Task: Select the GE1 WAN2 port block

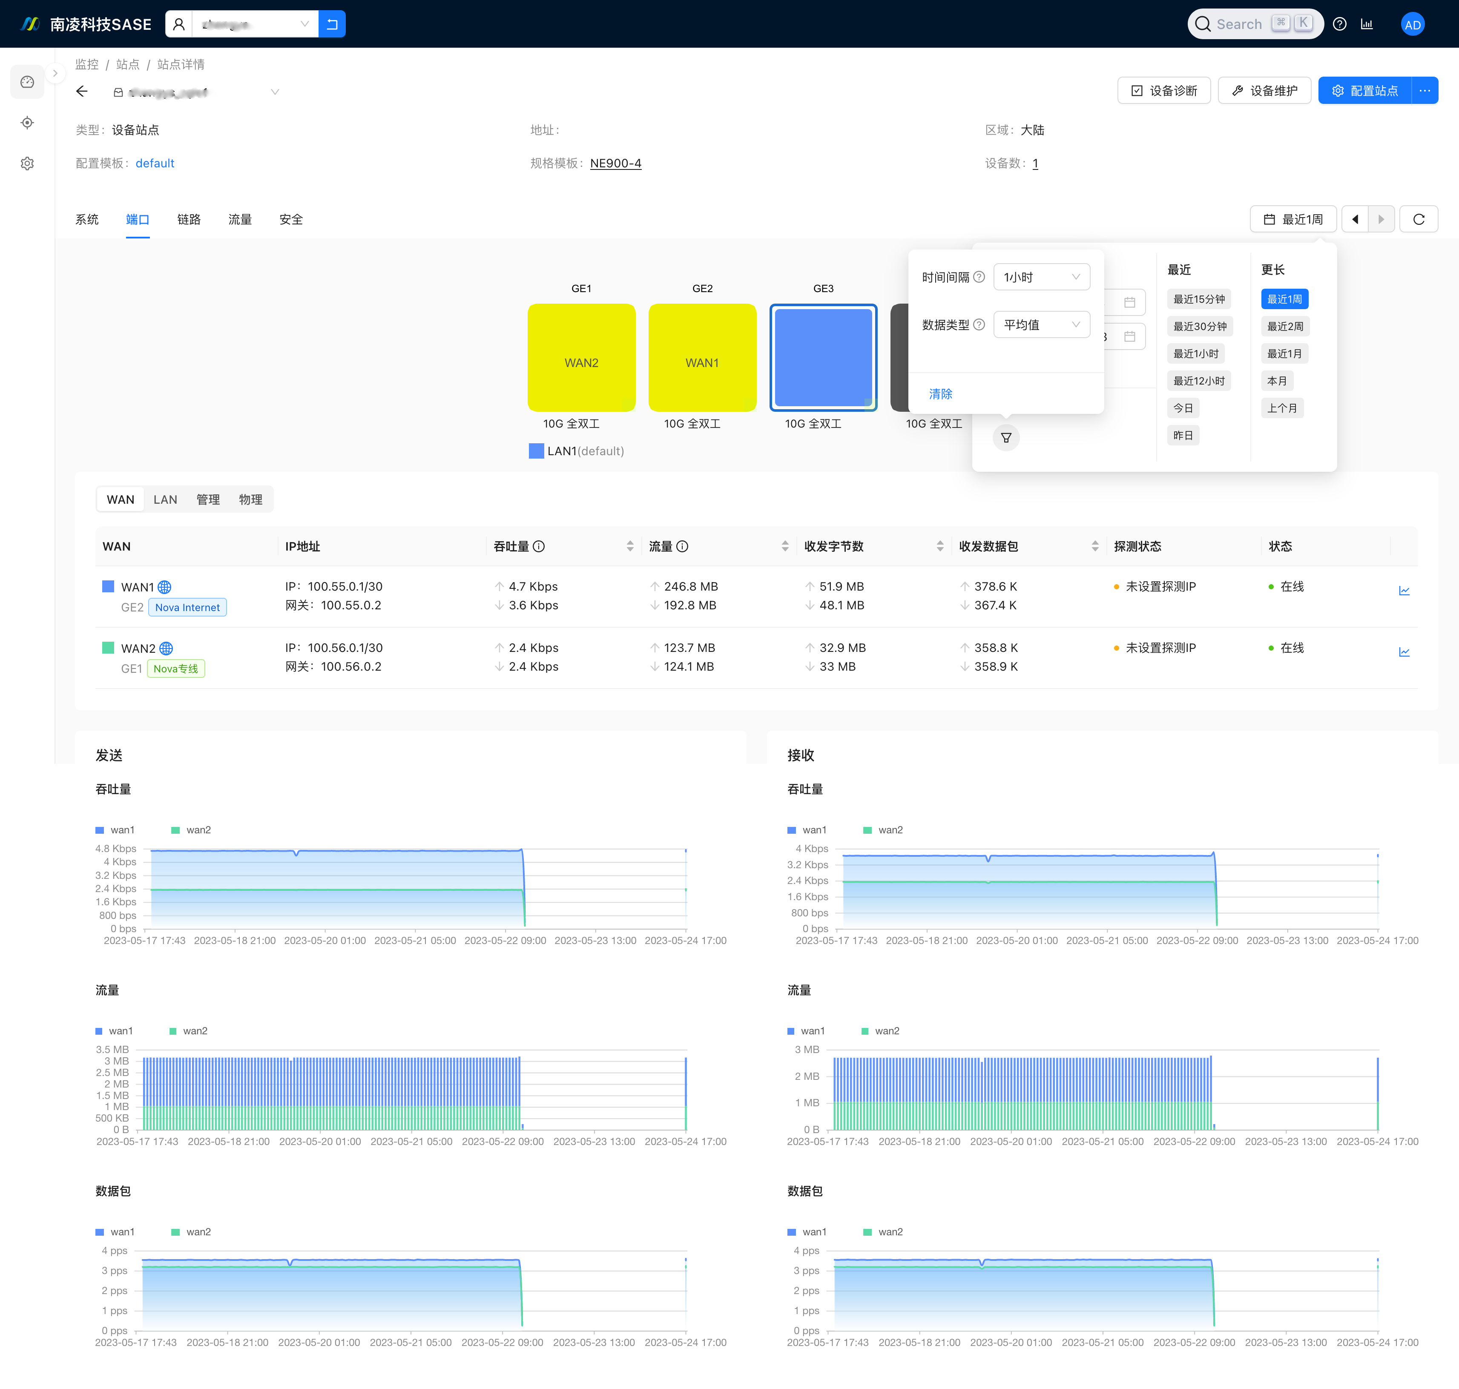Action: [x=581, y=358]
